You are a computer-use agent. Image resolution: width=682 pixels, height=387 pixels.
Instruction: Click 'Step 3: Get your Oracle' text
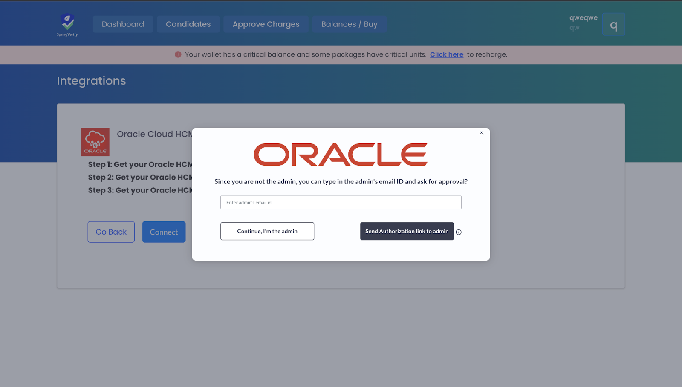140,190
